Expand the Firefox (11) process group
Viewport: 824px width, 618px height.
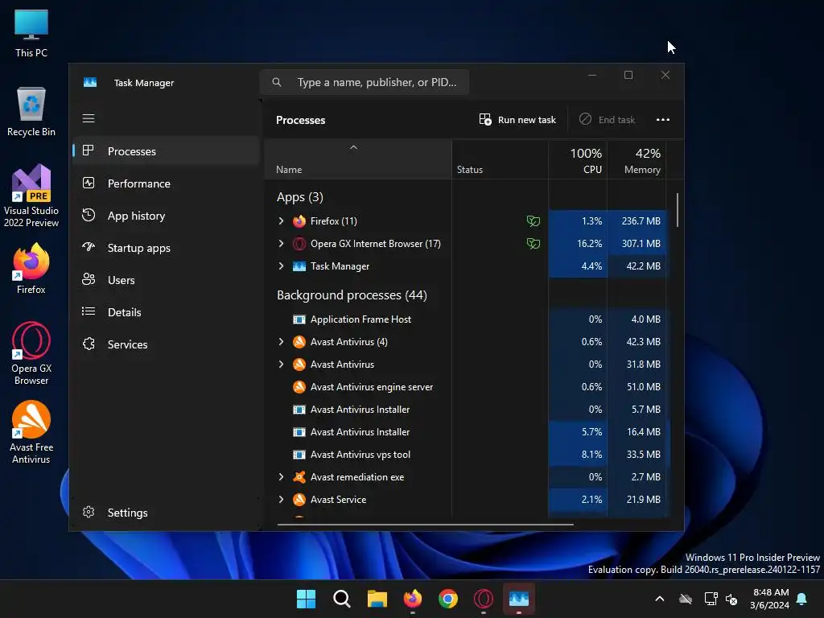(x=281, y=220)
